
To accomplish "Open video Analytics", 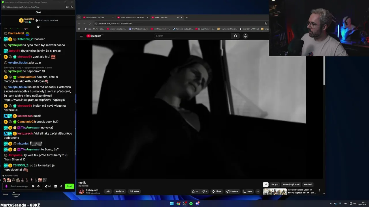I will (x=120, y=191).
